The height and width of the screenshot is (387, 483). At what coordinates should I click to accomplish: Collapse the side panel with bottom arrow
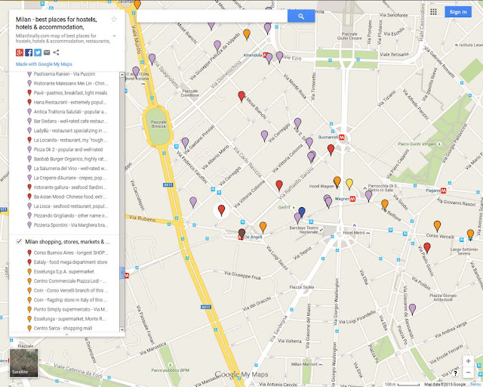tap(67, 334)
